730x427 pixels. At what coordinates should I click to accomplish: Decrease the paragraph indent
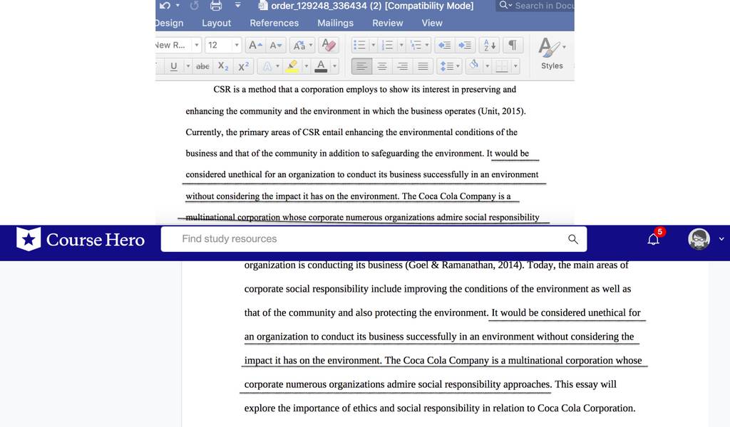445,45
